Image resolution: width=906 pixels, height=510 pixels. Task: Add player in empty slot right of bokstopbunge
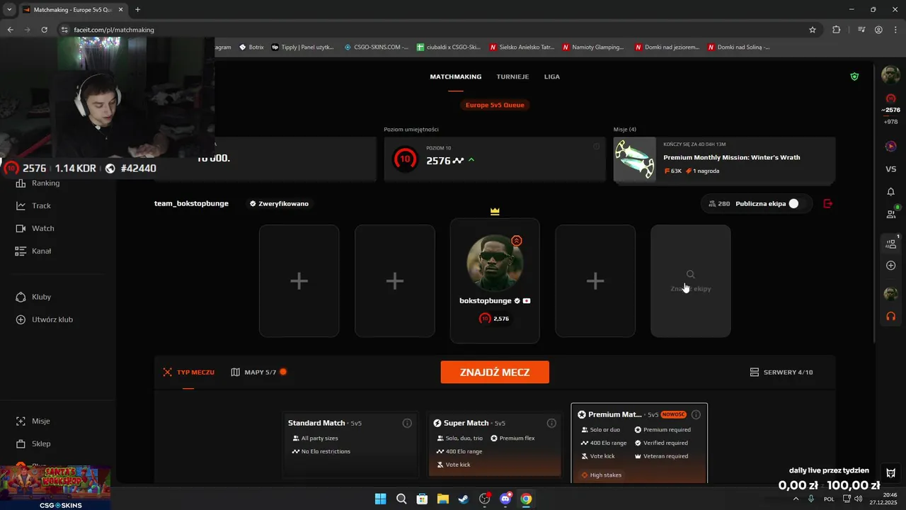(595, 281)
